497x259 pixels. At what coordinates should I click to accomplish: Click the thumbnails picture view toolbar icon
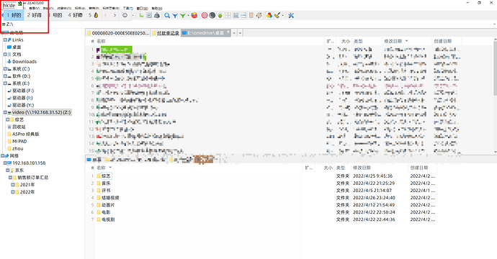(236, 15)
